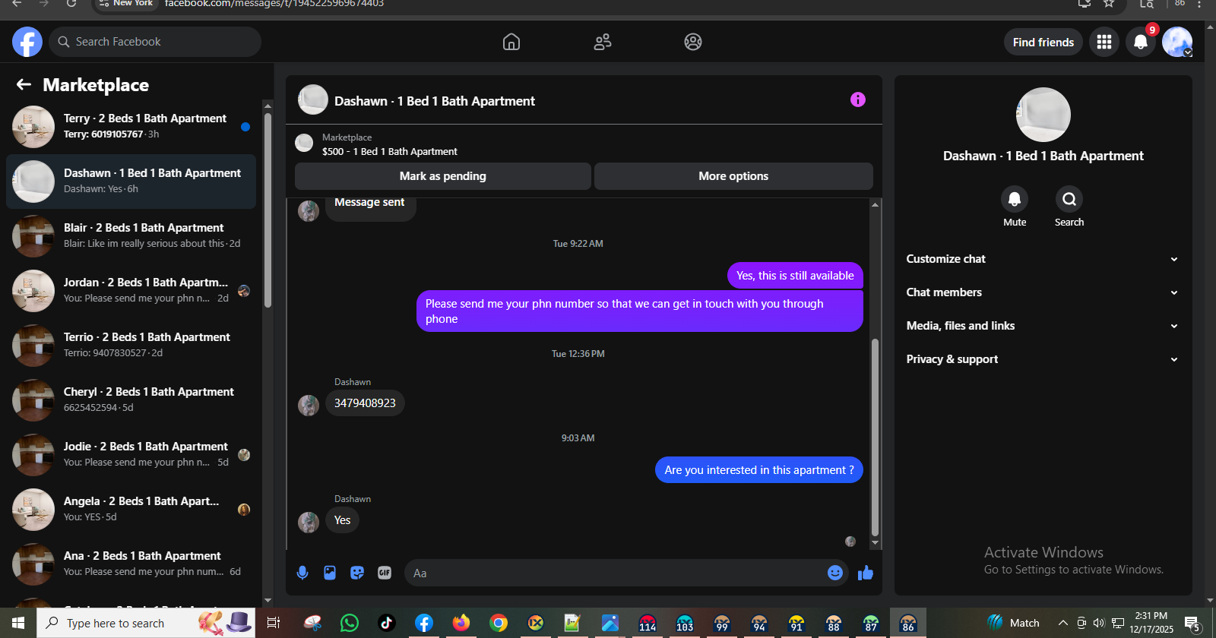Open Ana 2 Beds 1 Bath Apartment chat
The image size is (1216, 638).
click(x=131, y=564)
